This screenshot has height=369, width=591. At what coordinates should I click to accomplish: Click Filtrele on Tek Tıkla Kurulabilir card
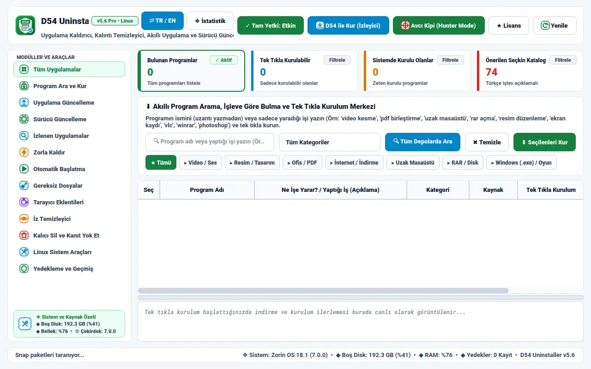tap(338, 60)
